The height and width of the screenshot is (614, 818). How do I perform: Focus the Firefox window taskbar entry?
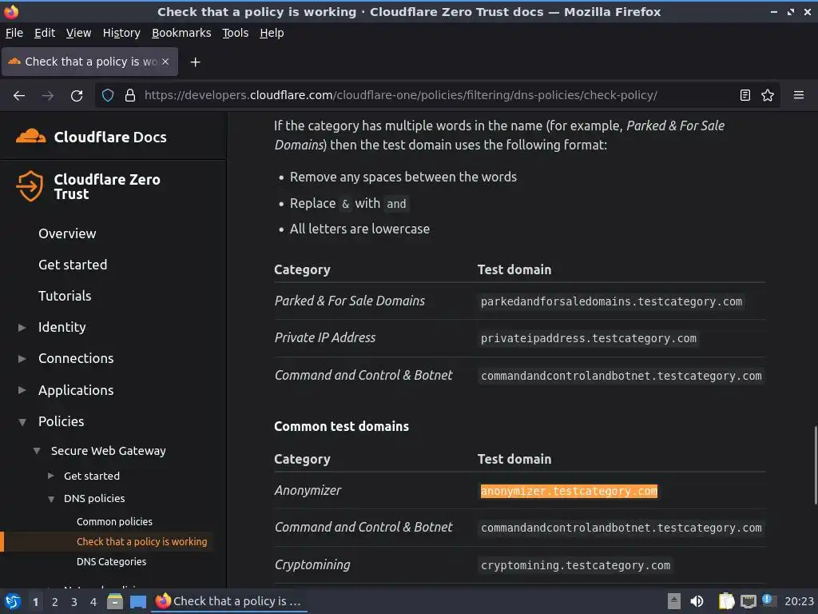click(229, 601)
